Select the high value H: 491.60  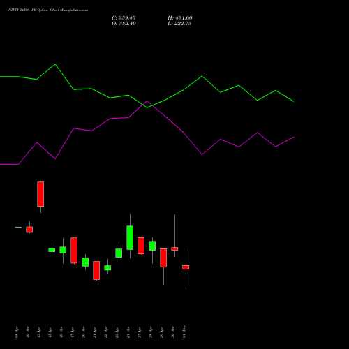coord(180,18)
